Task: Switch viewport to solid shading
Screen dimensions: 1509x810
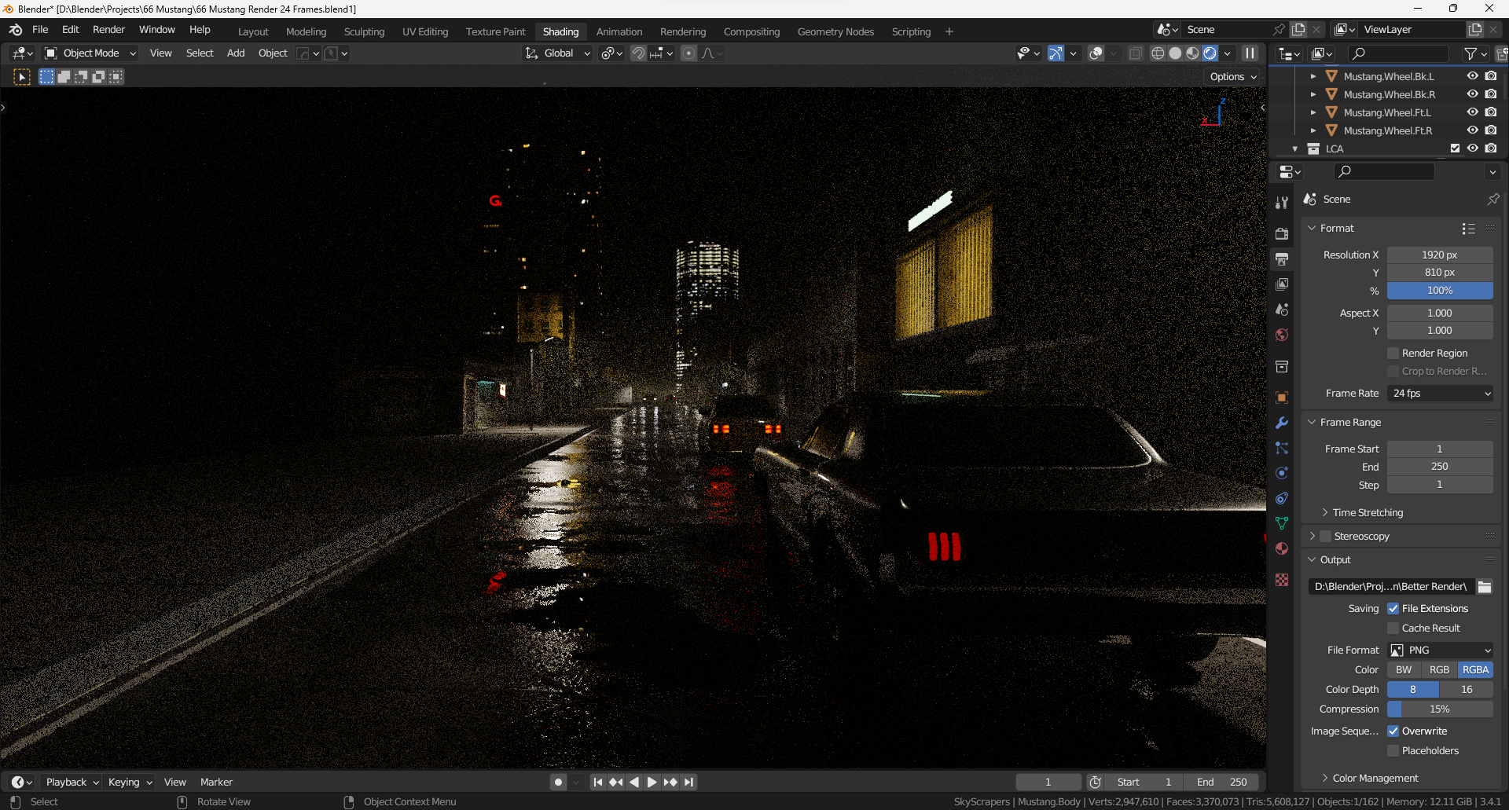Action: click(x=1175, y=53)
